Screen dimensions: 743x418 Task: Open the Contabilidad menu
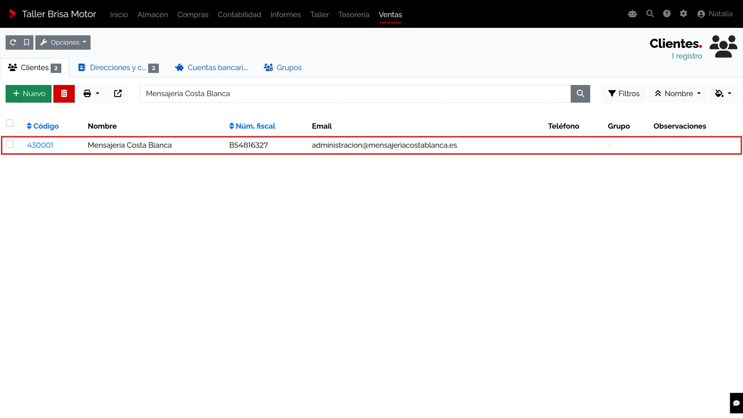click(x=240, y=14)
